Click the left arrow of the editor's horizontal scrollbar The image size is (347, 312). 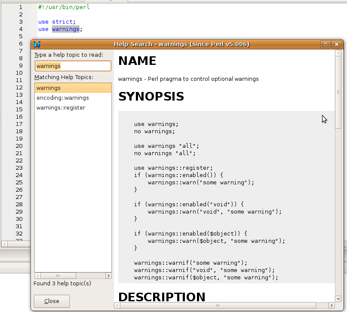point(4,244)
